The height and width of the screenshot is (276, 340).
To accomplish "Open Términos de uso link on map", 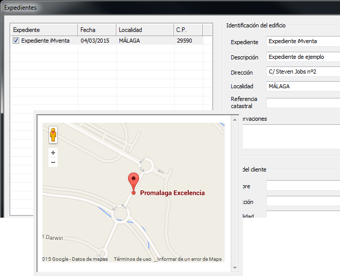I will click(x=132, y=259).
